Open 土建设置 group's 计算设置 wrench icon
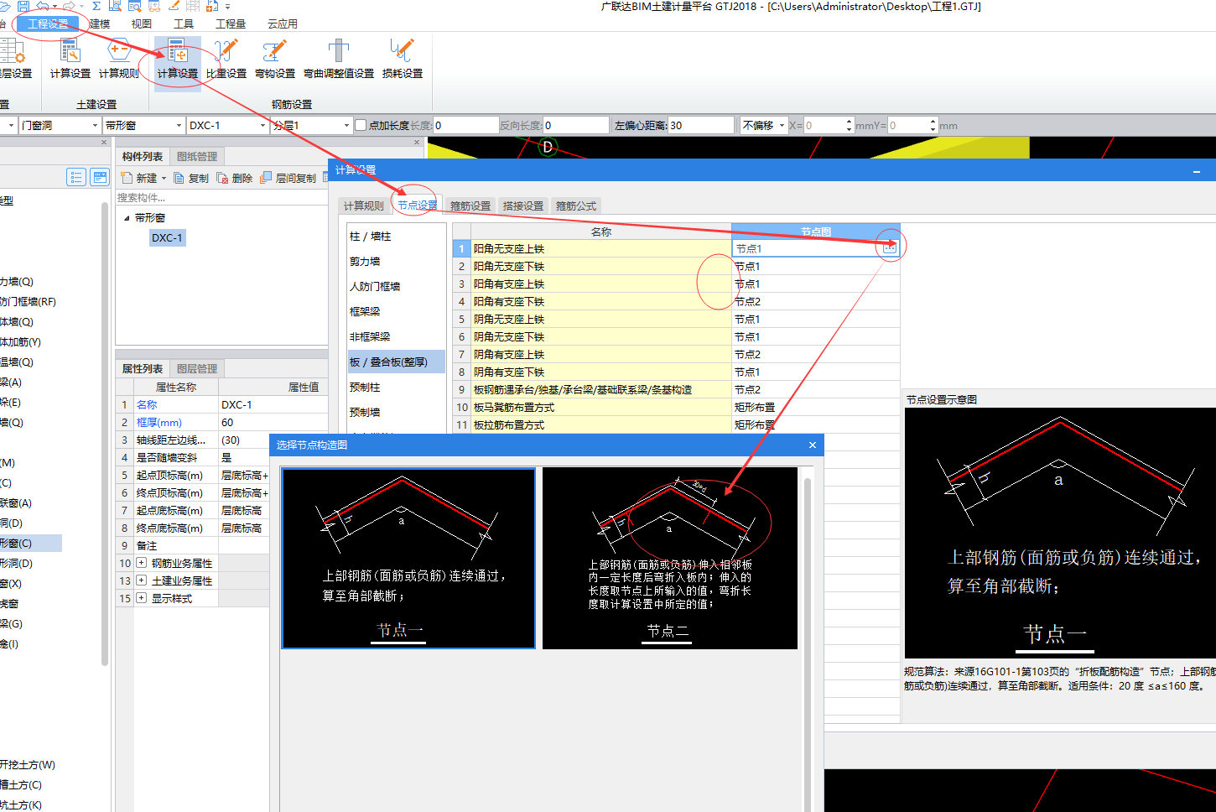Image resolution: width=1216 pixels, height=812 pixels. 70,51
